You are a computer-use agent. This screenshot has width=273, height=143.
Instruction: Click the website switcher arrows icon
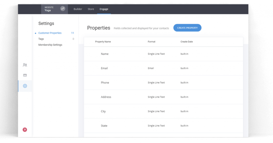tap(63, 9)
